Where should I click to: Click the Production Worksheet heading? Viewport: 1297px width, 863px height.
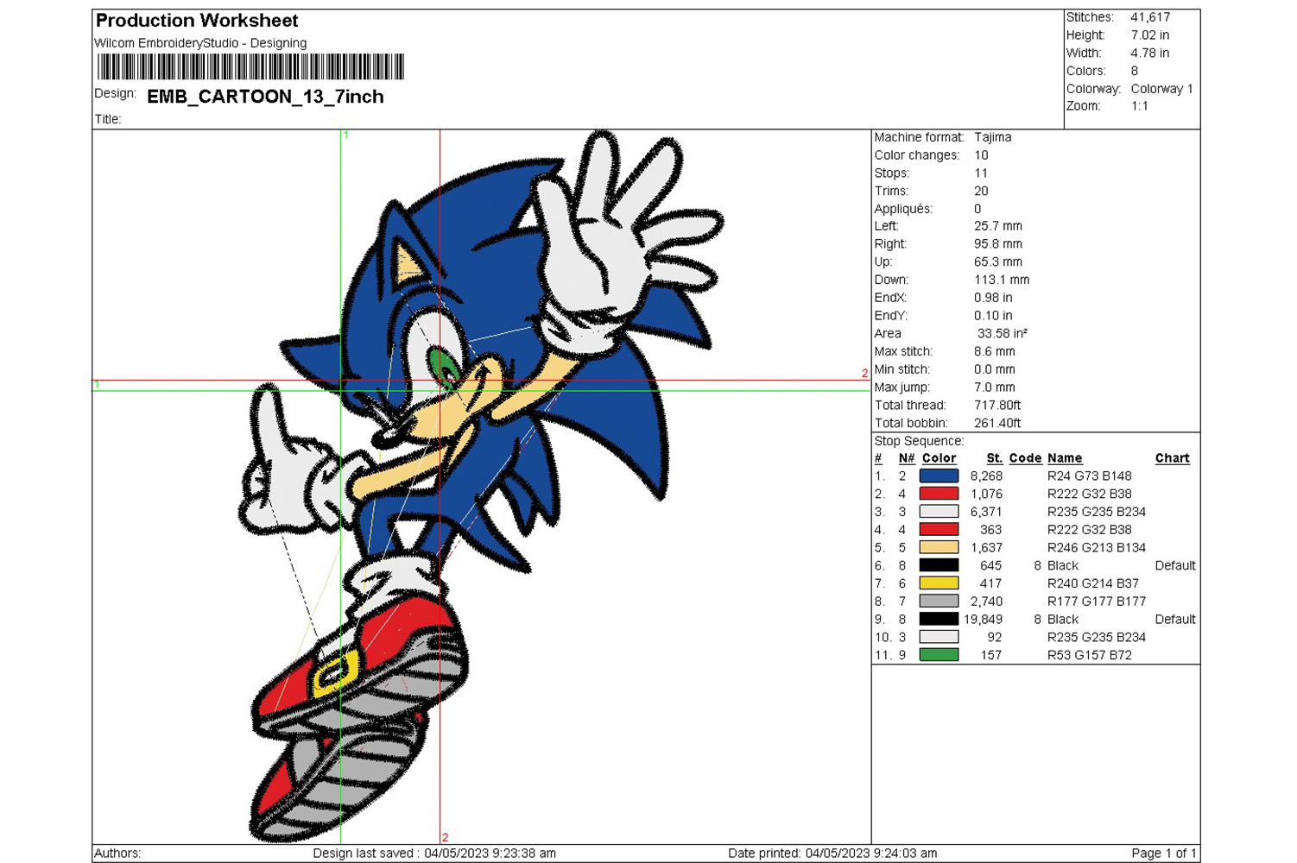coord(197,21)
